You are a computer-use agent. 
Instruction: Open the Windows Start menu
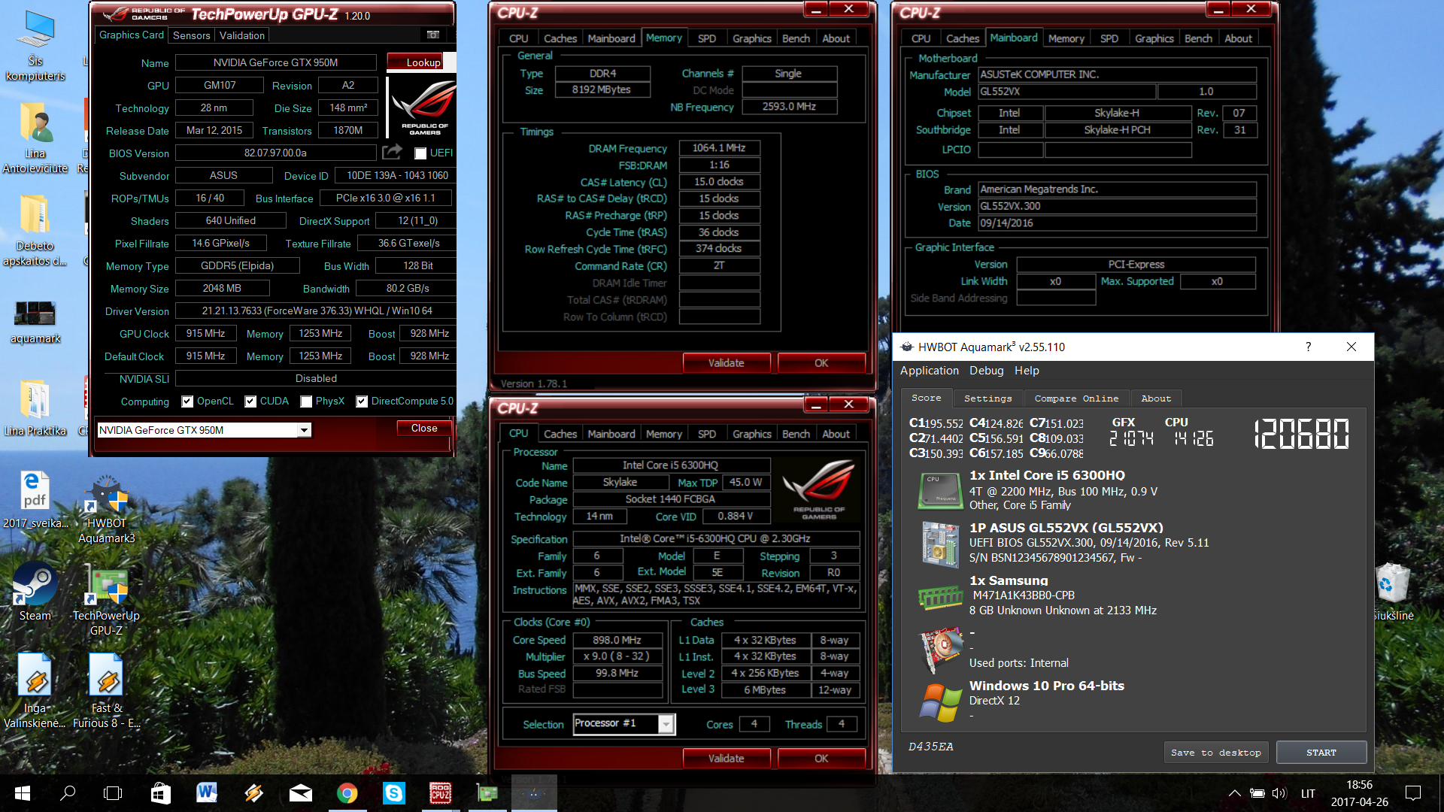[x=23, y=793]
